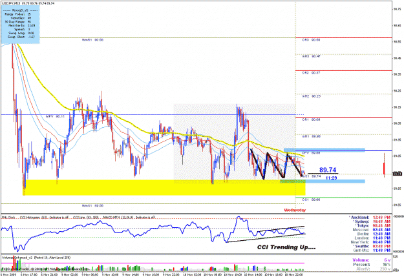Click the Range Today value row
The width and height of the screenshot is (404, 277).
[x=17, y=14]
